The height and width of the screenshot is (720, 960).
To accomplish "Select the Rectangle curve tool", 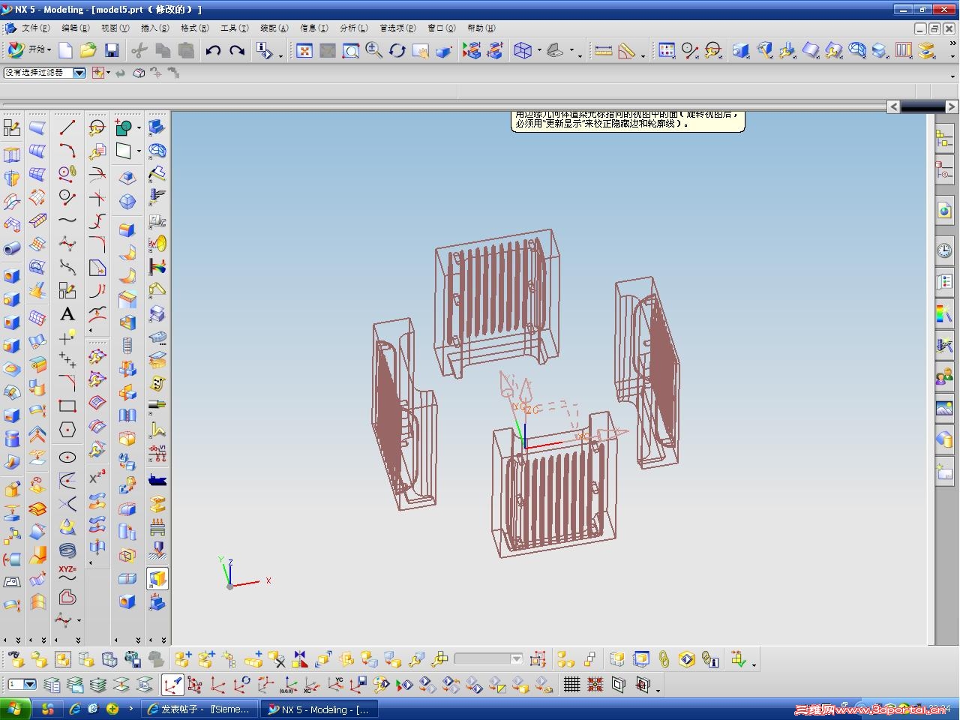I will pyautogui.click(x=67, y=406).
